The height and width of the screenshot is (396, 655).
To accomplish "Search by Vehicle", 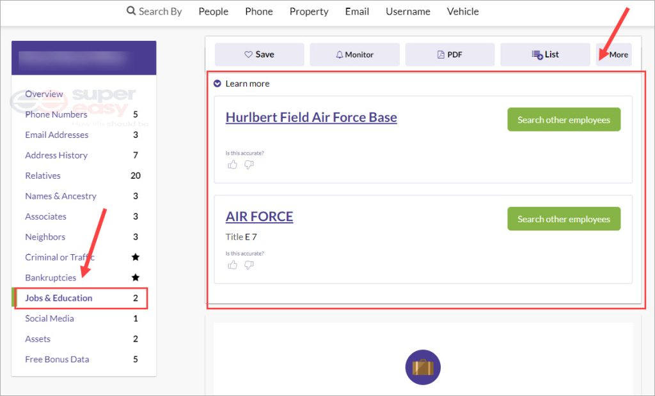I will [x=463, y=11].
